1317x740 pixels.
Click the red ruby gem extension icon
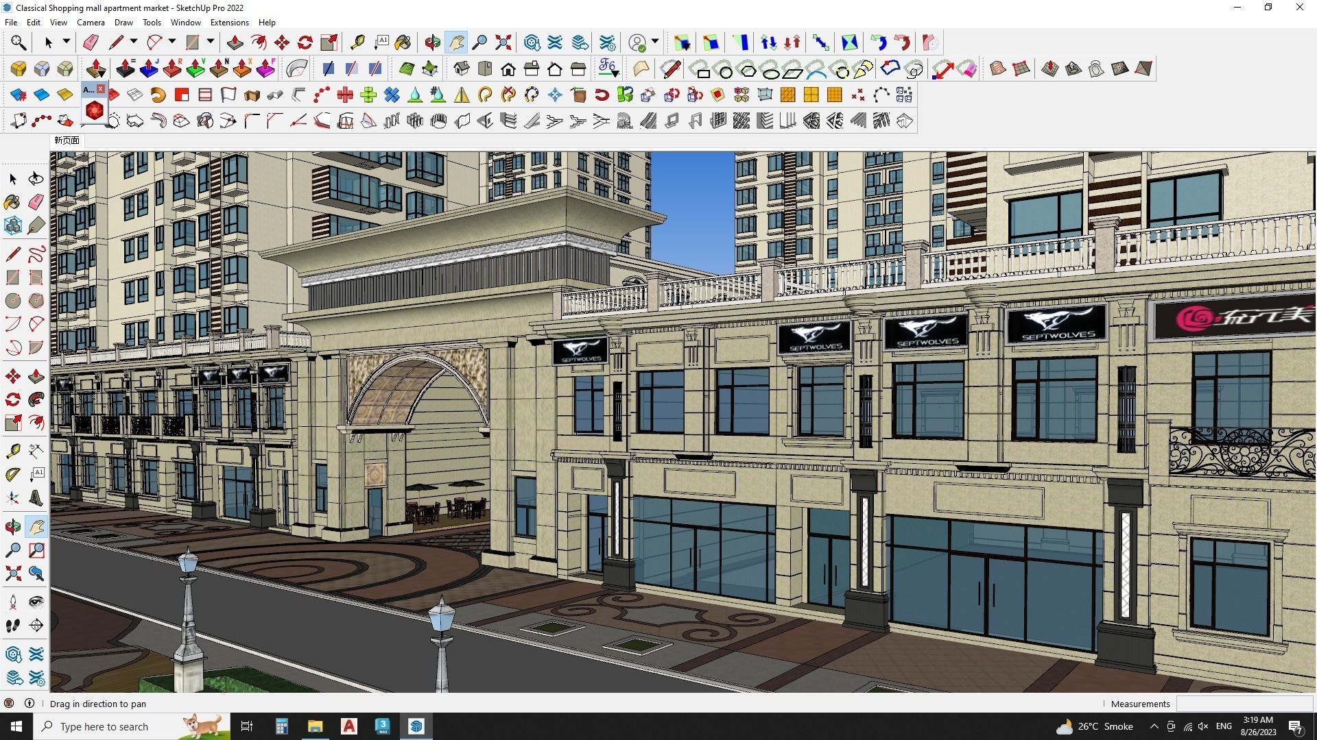click(x=95, y=110)
